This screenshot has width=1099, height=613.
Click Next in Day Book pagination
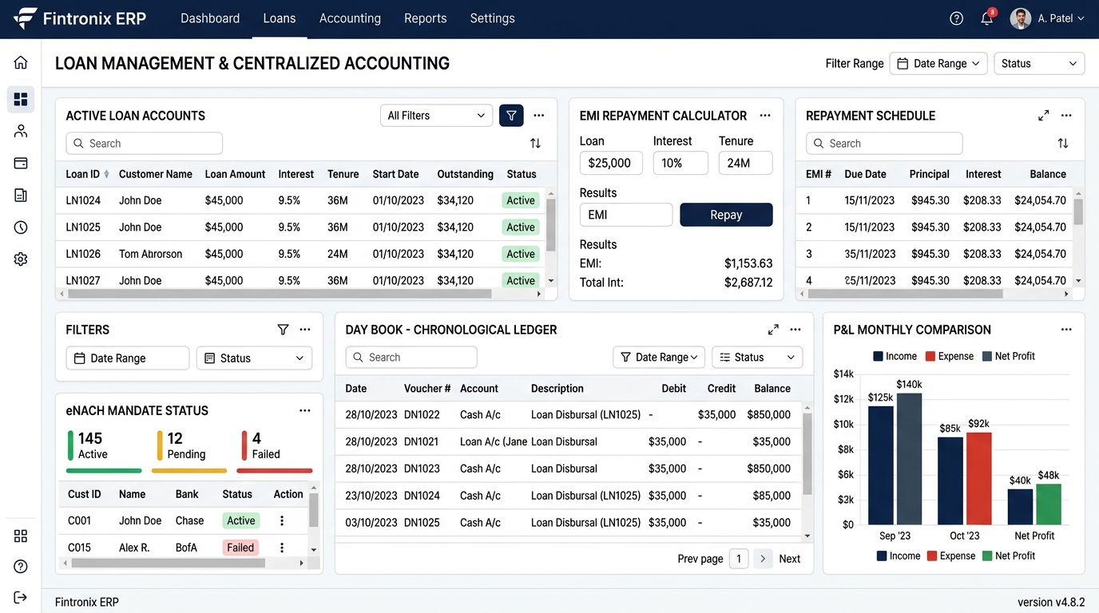[790, 559]
